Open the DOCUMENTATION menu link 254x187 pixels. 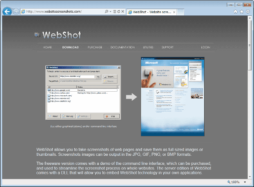pos(122,47)
